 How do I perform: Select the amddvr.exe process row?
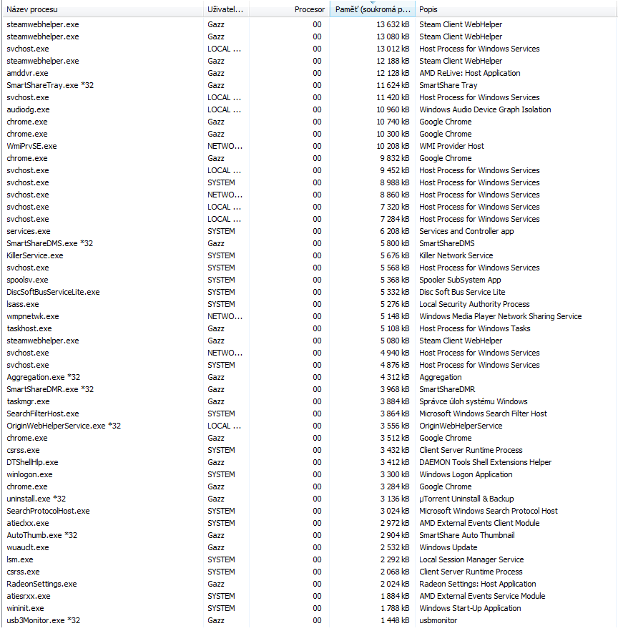(310, 73)
